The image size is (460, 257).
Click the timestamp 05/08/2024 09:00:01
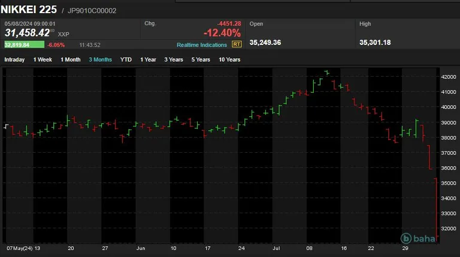click(x=30, y=24)
